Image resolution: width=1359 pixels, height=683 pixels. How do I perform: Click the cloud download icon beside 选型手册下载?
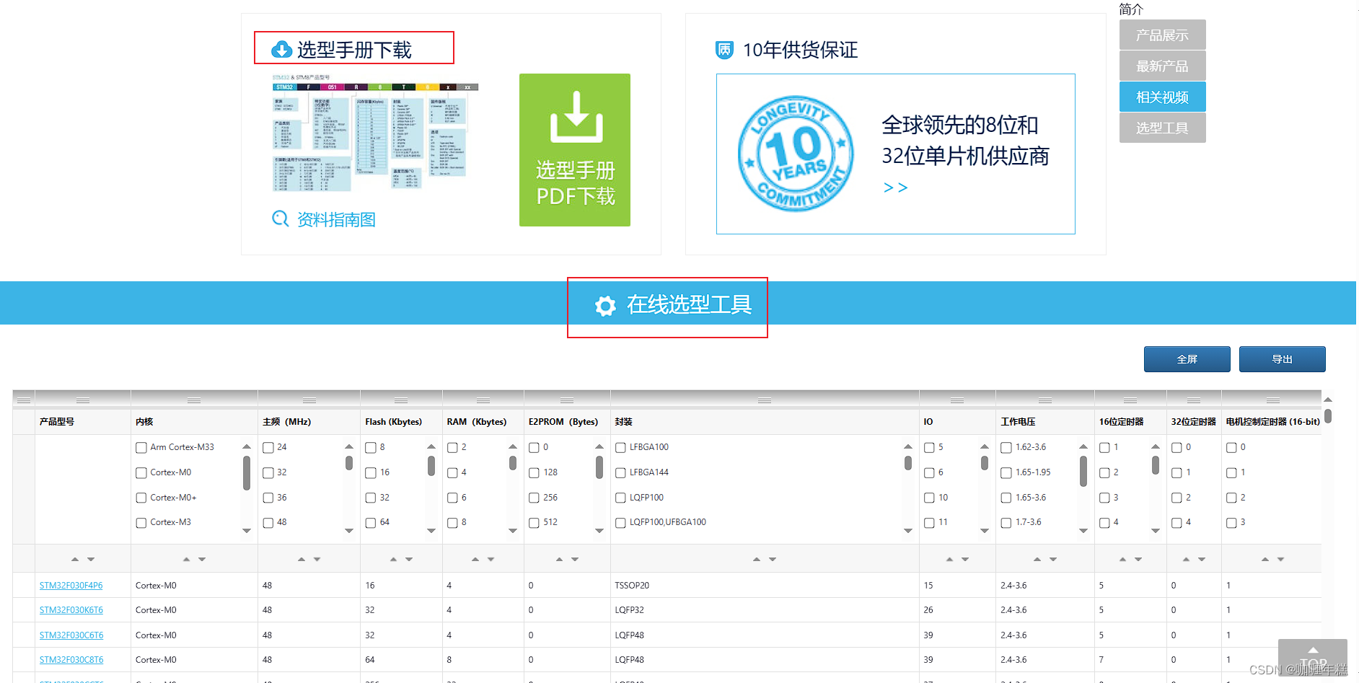281,50
